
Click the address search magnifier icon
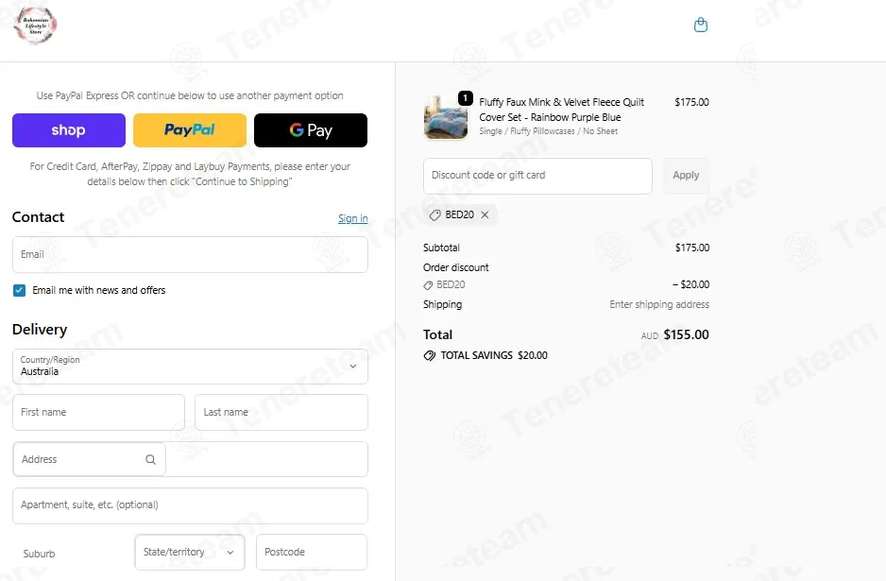pyautogui.click(x=150, y=459)
